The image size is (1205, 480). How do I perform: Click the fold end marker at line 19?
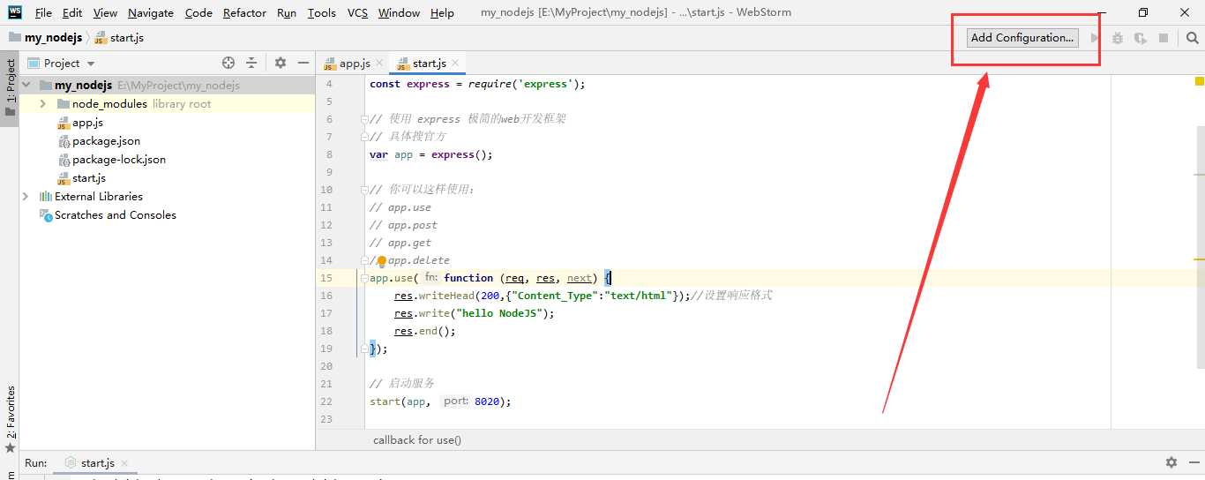tap(363, 349)
